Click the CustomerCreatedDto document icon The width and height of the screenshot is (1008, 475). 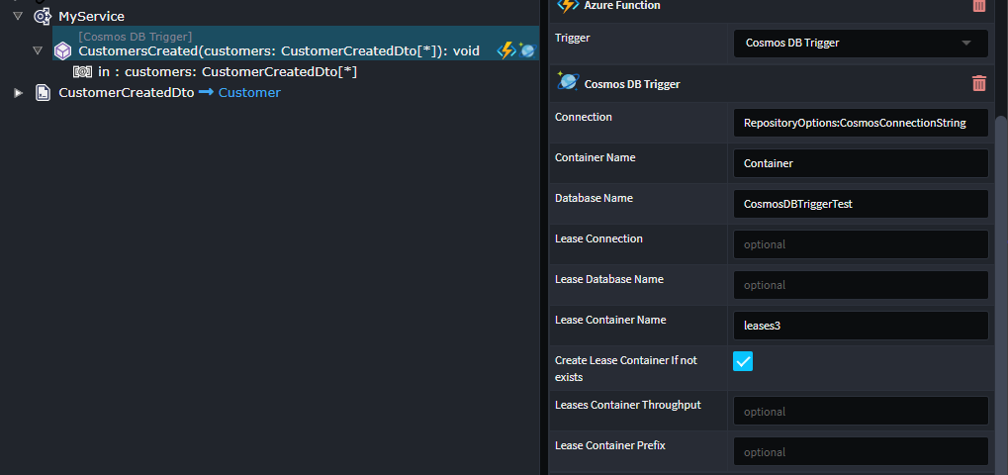tap(43, 93)
